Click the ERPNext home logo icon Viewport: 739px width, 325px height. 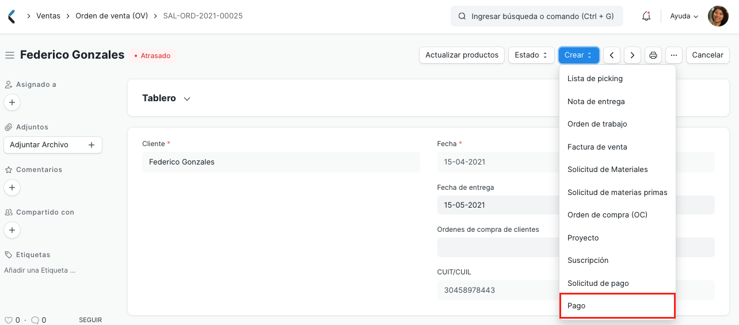tap(11, 16)
